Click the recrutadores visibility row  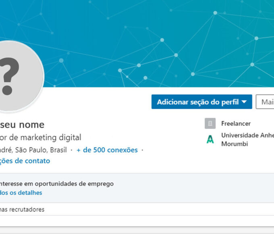24,209
